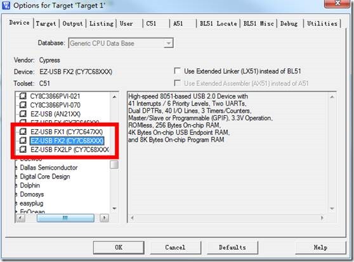Toggle Use Extended Assembler (AX51) checkbox

tap(177, 83)
